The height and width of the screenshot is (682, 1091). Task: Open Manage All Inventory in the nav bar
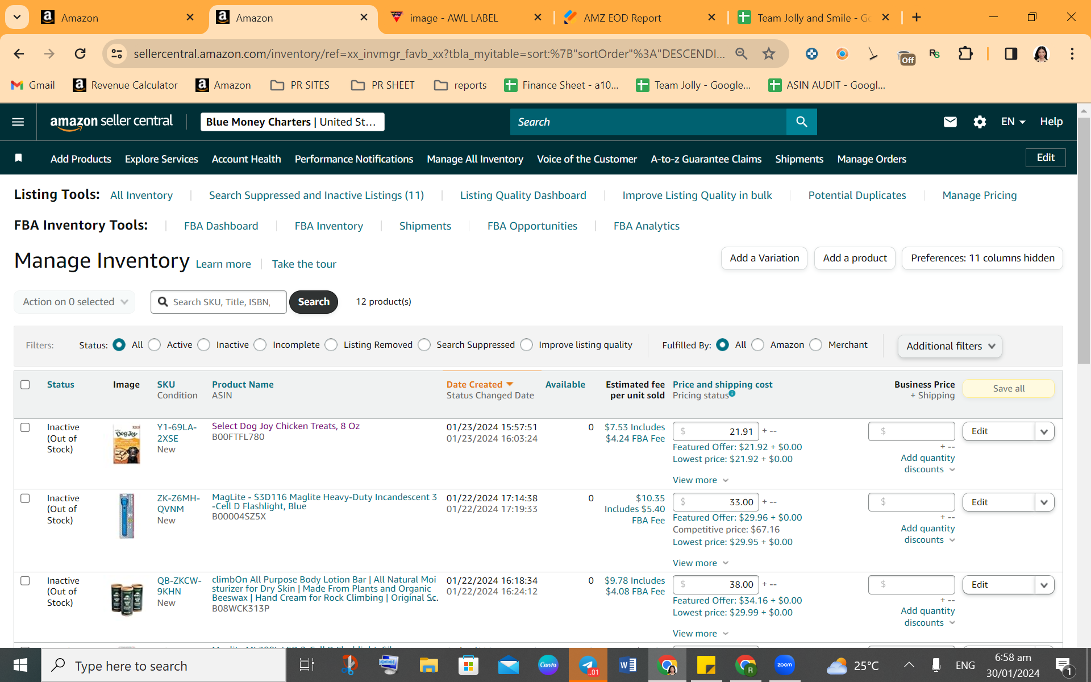click(475, 159)
